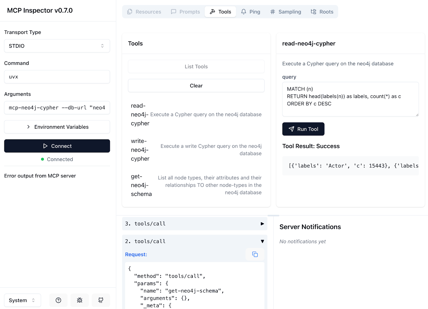The height and width of the screenshot is (309, 428).
Task: Open the GitHub repository icon
Action: coord(101,300)
